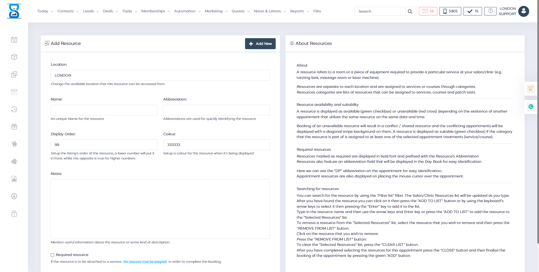Image resolution: width=539 pixels, height=272 pixels.
Task: Click the magnifier search icon
Action: (410, 12)
